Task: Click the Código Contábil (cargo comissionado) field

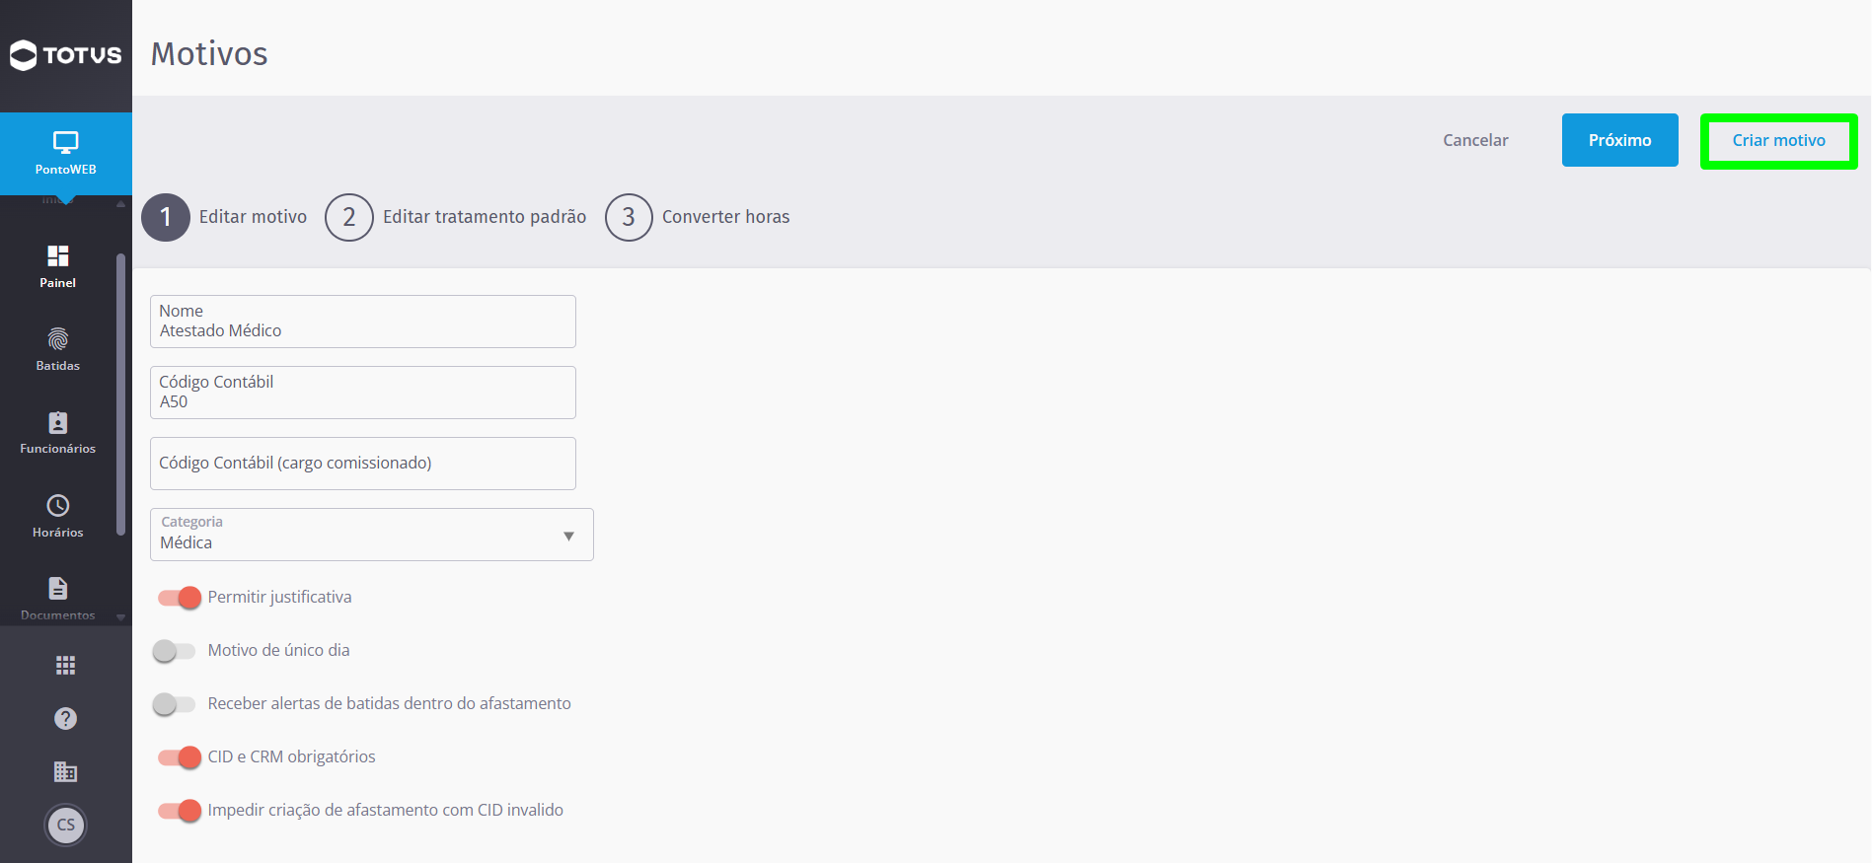Action: coord(363,464)
